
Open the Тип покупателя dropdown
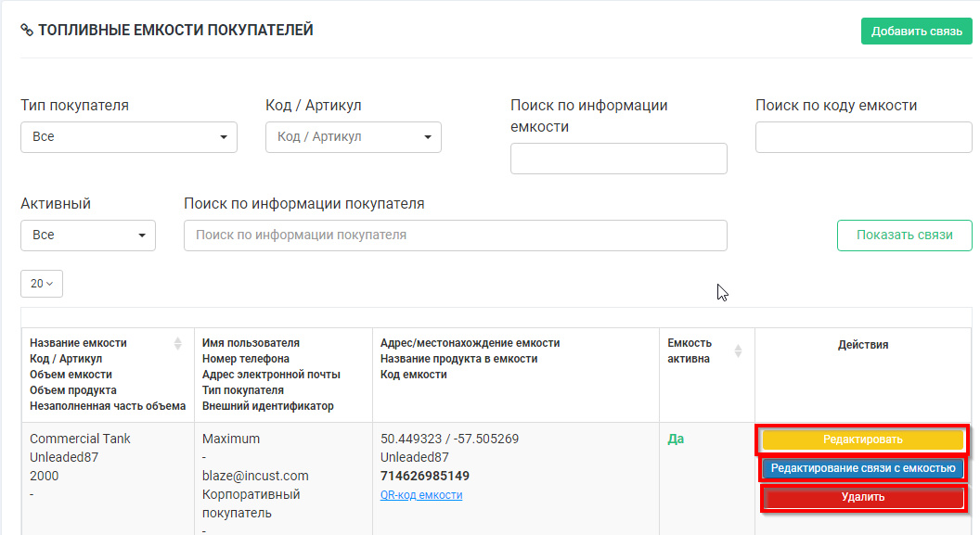click(129, 137)
